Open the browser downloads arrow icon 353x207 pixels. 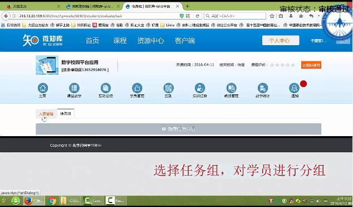pos(291,16)
